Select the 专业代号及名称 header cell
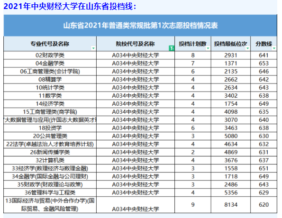 pos(50,44)
